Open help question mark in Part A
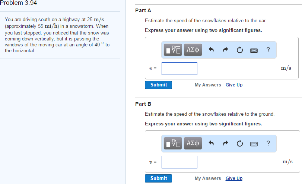The width and height of the screenshot is (302, 184). (268, 50)
